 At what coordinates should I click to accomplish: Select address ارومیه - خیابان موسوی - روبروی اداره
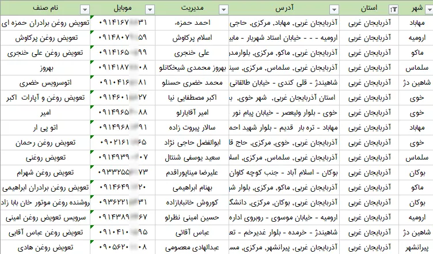click(x=284, y=217)
